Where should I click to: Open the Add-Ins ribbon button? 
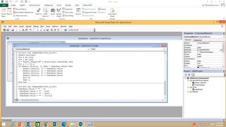(38, 12)
